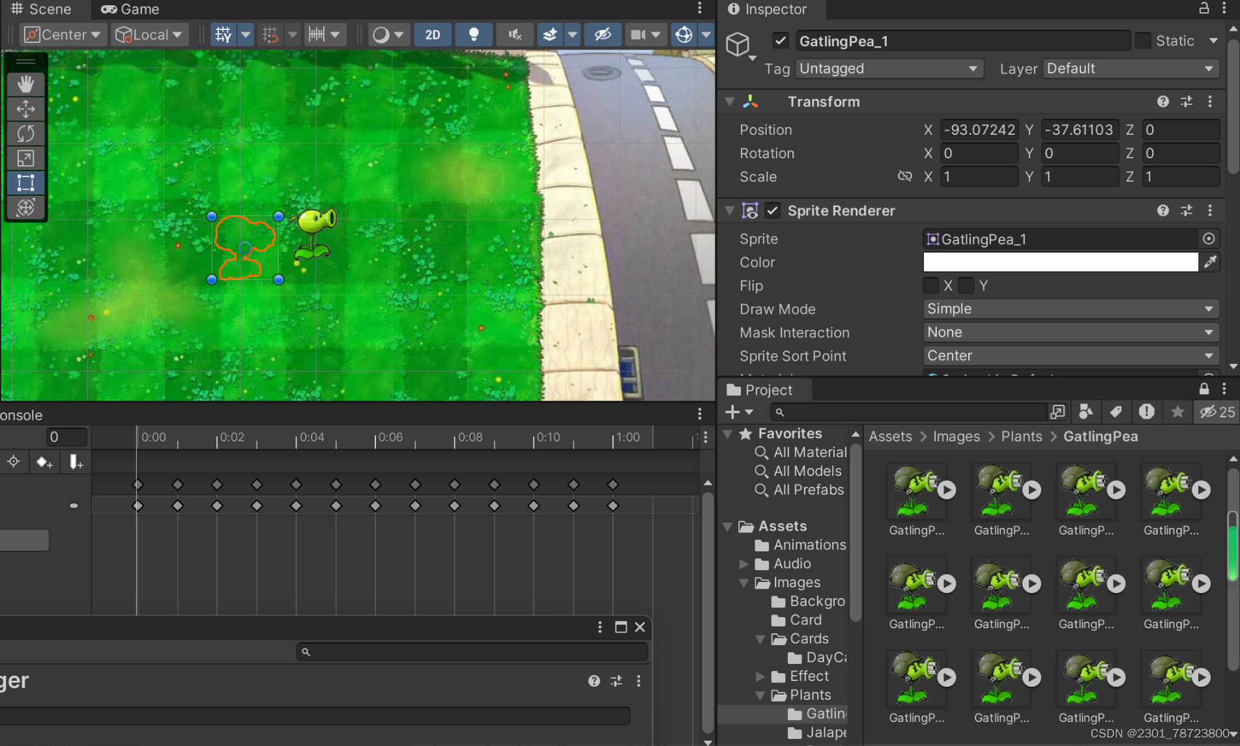Open Transform presets icon
Screen dimensions: 1240x746
1187,102
